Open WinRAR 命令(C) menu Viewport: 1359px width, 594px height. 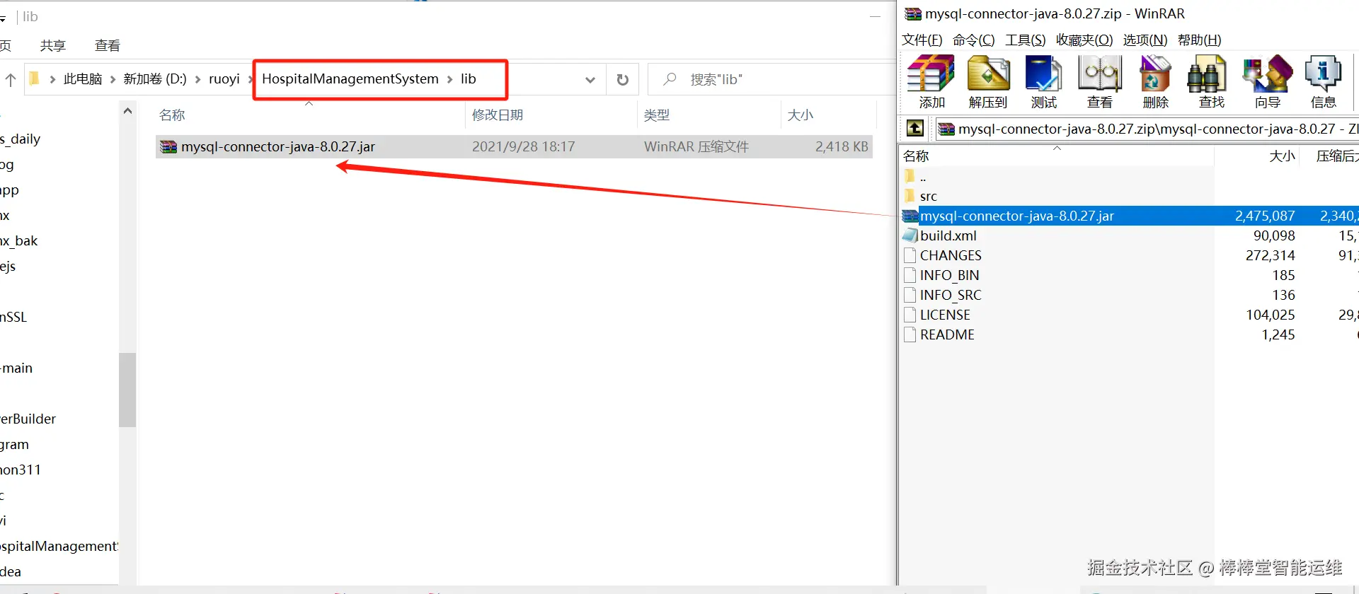click(974, 40)
